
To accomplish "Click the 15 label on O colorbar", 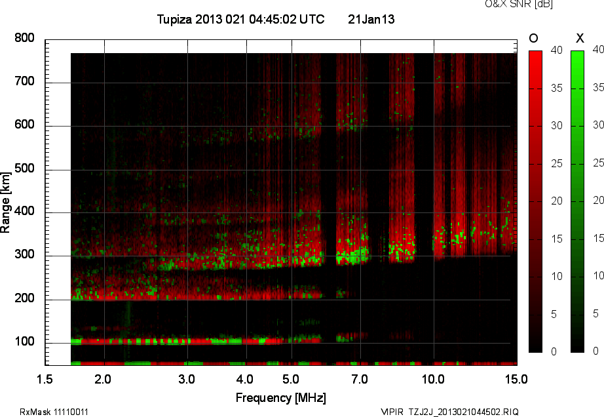I will click(557, 239).
